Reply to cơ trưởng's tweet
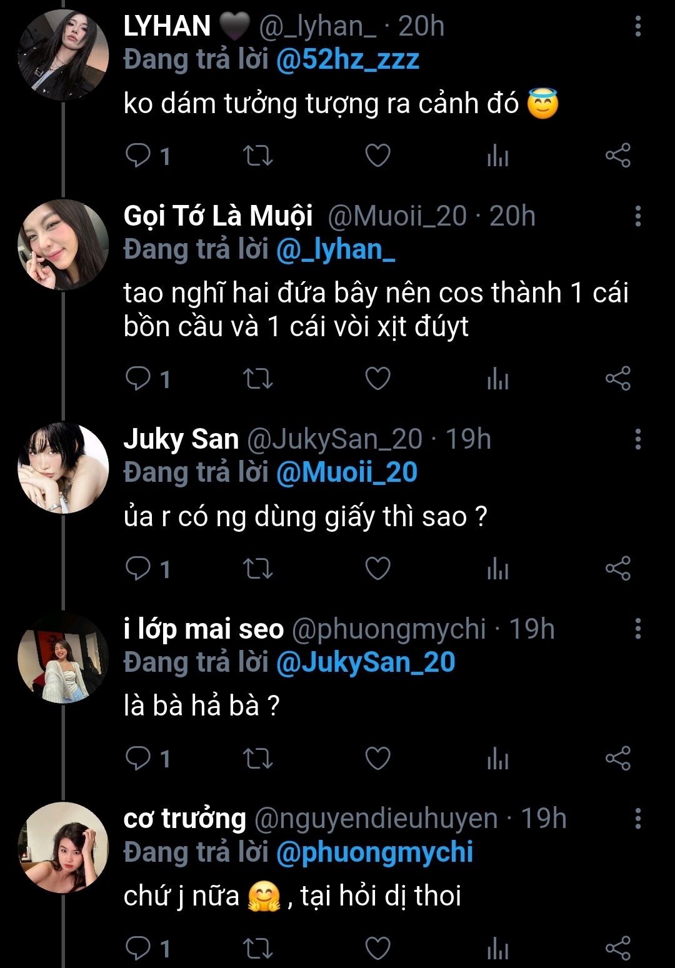Screen dimensions: 675x968 point(139,948)
